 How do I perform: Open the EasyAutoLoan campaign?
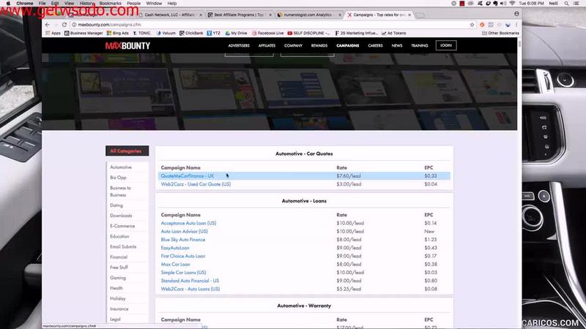coord(175,248)
